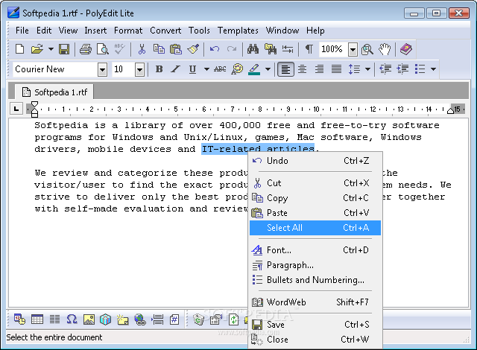Click the zoom magnifier icon
This screenshot has width=477, height=350.
tap(367, 49)
